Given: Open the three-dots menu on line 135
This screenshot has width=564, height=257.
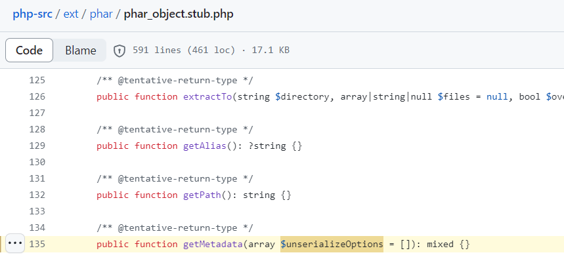Looking at the screenshot, I should 15,243.
